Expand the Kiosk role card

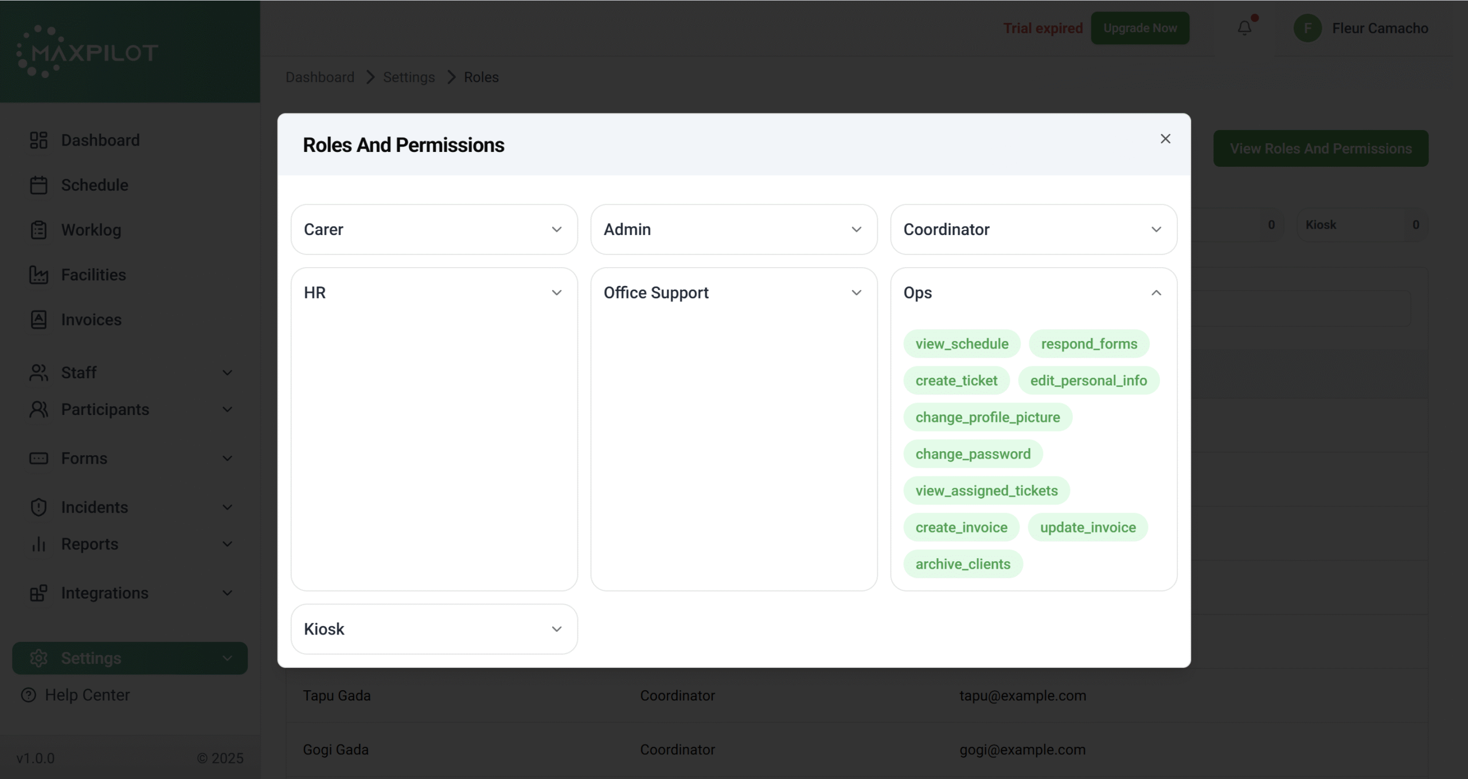(556, 629)
